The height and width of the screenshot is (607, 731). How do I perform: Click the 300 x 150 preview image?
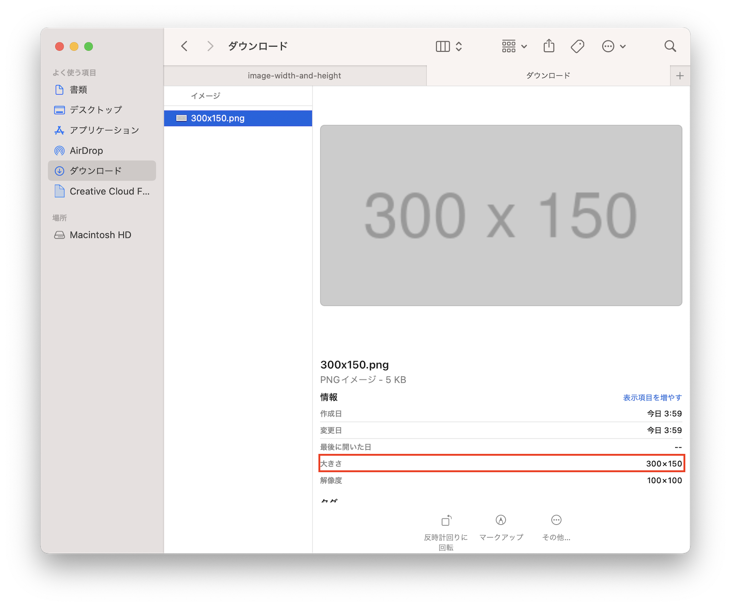tap(501, 215)
